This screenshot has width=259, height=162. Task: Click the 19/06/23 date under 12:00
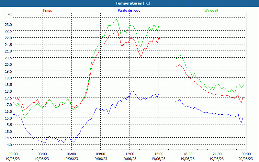click(x=129, y=159)
